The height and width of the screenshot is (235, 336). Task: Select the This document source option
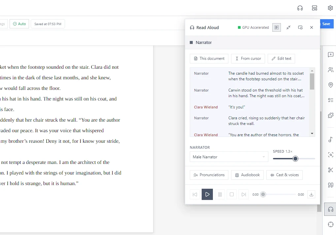tap(209, 59)
